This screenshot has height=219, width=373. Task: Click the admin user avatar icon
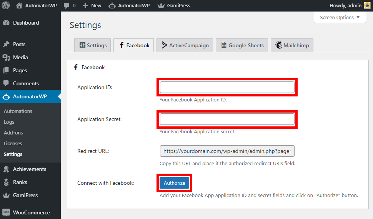[367, 5]
